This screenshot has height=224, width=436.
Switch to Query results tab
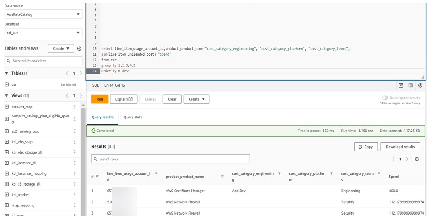pyautogui.click(x=102, y=117)
